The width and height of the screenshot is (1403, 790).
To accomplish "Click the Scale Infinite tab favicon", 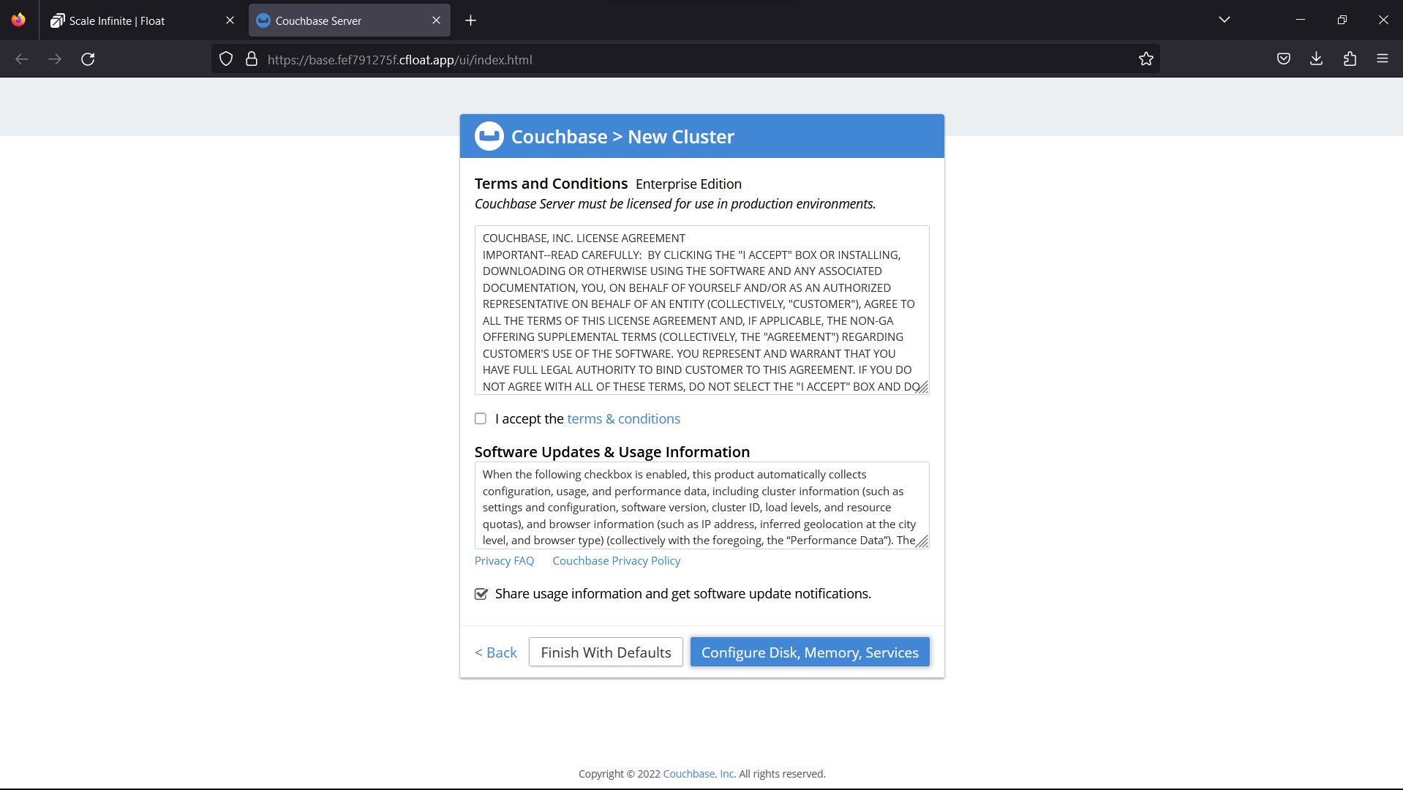I will 57,20.
